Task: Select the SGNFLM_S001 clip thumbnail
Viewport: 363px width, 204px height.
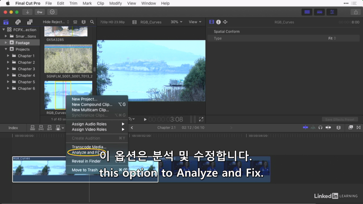Action: point(68,59)
